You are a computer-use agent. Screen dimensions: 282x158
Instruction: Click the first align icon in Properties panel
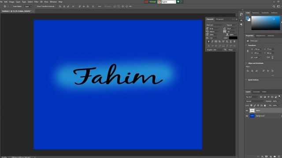coord(248,71)
